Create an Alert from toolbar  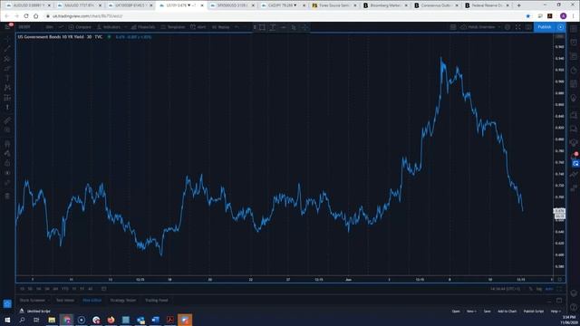tap(198, 27)
